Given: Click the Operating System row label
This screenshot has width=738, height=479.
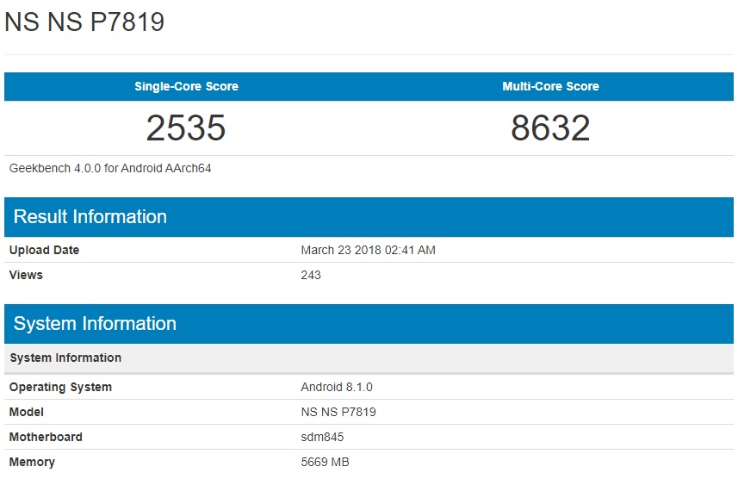Looking at the screenshot, I should point(60,387).
